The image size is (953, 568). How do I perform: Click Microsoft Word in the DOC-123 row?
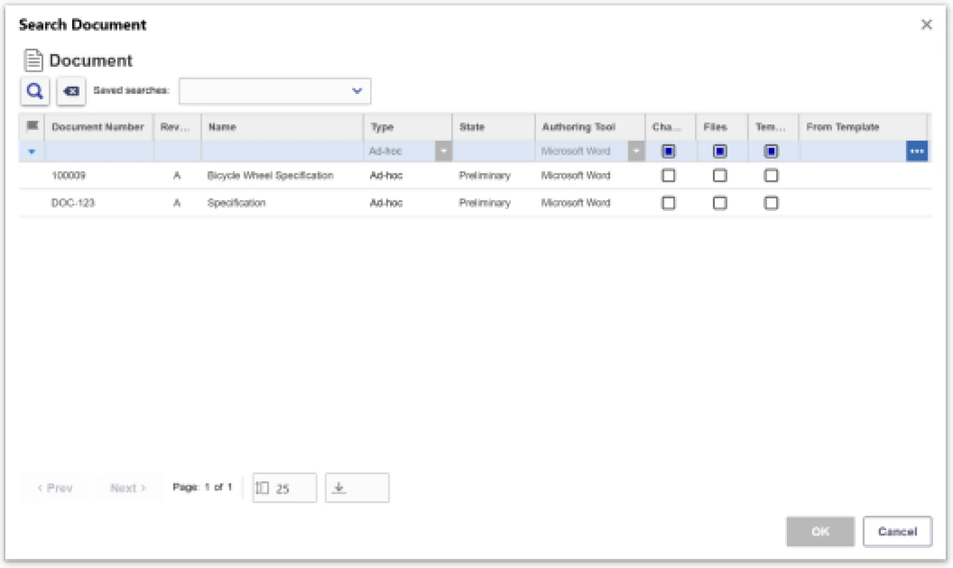[576, 203]
